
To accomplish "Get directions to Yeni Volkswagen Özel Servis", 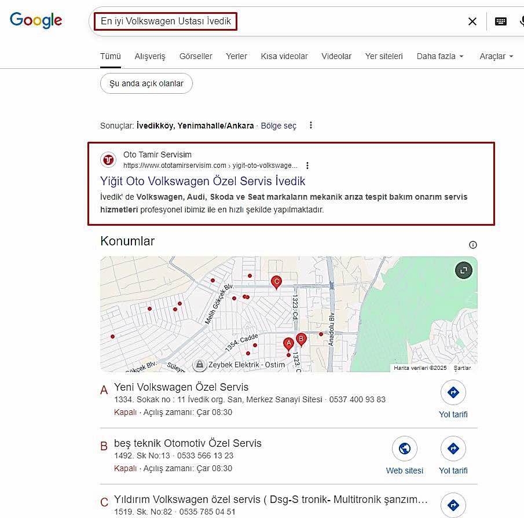I will coord(453,393).
